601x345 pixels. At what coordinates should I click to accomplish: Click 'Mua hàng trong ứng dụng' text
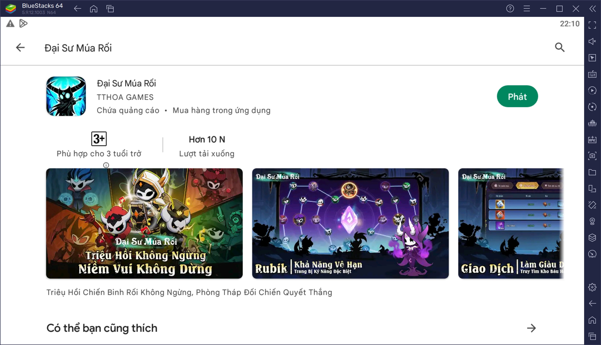[221, 110]
